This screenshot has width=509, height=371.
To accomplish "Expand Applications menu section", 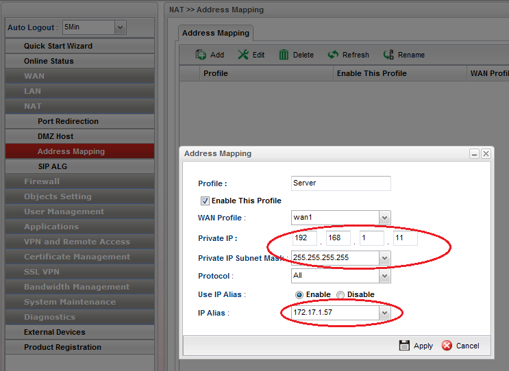I will [80, 227].
